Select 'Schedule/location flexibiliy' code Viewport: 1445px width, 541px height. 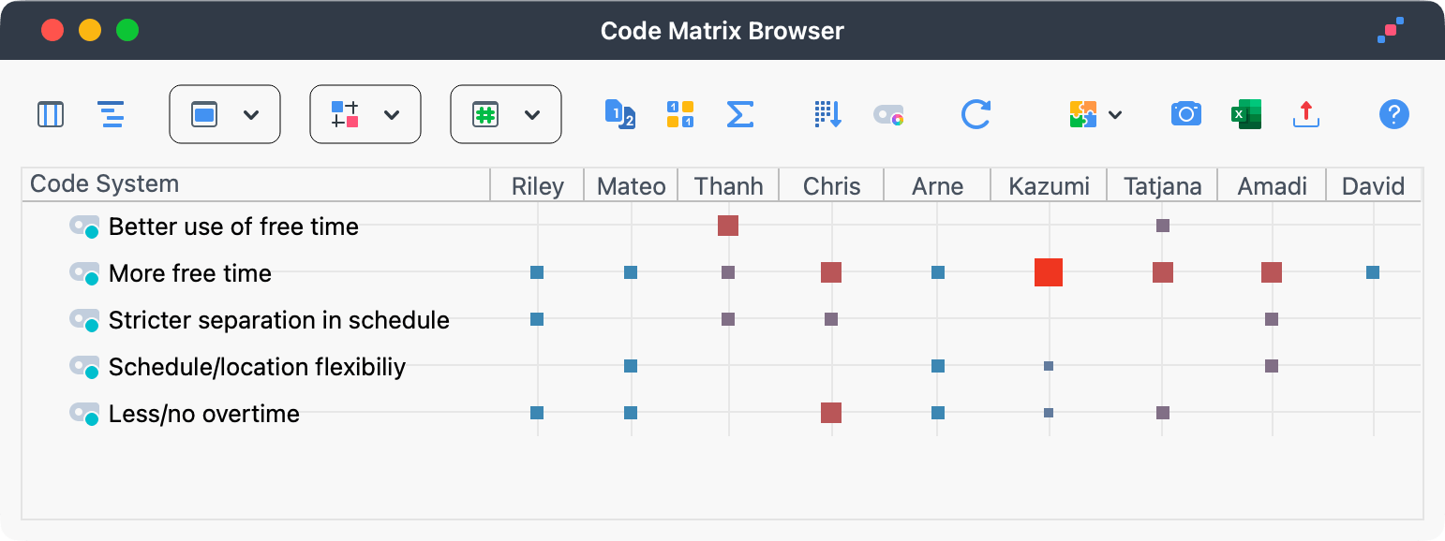pos(258,367)
